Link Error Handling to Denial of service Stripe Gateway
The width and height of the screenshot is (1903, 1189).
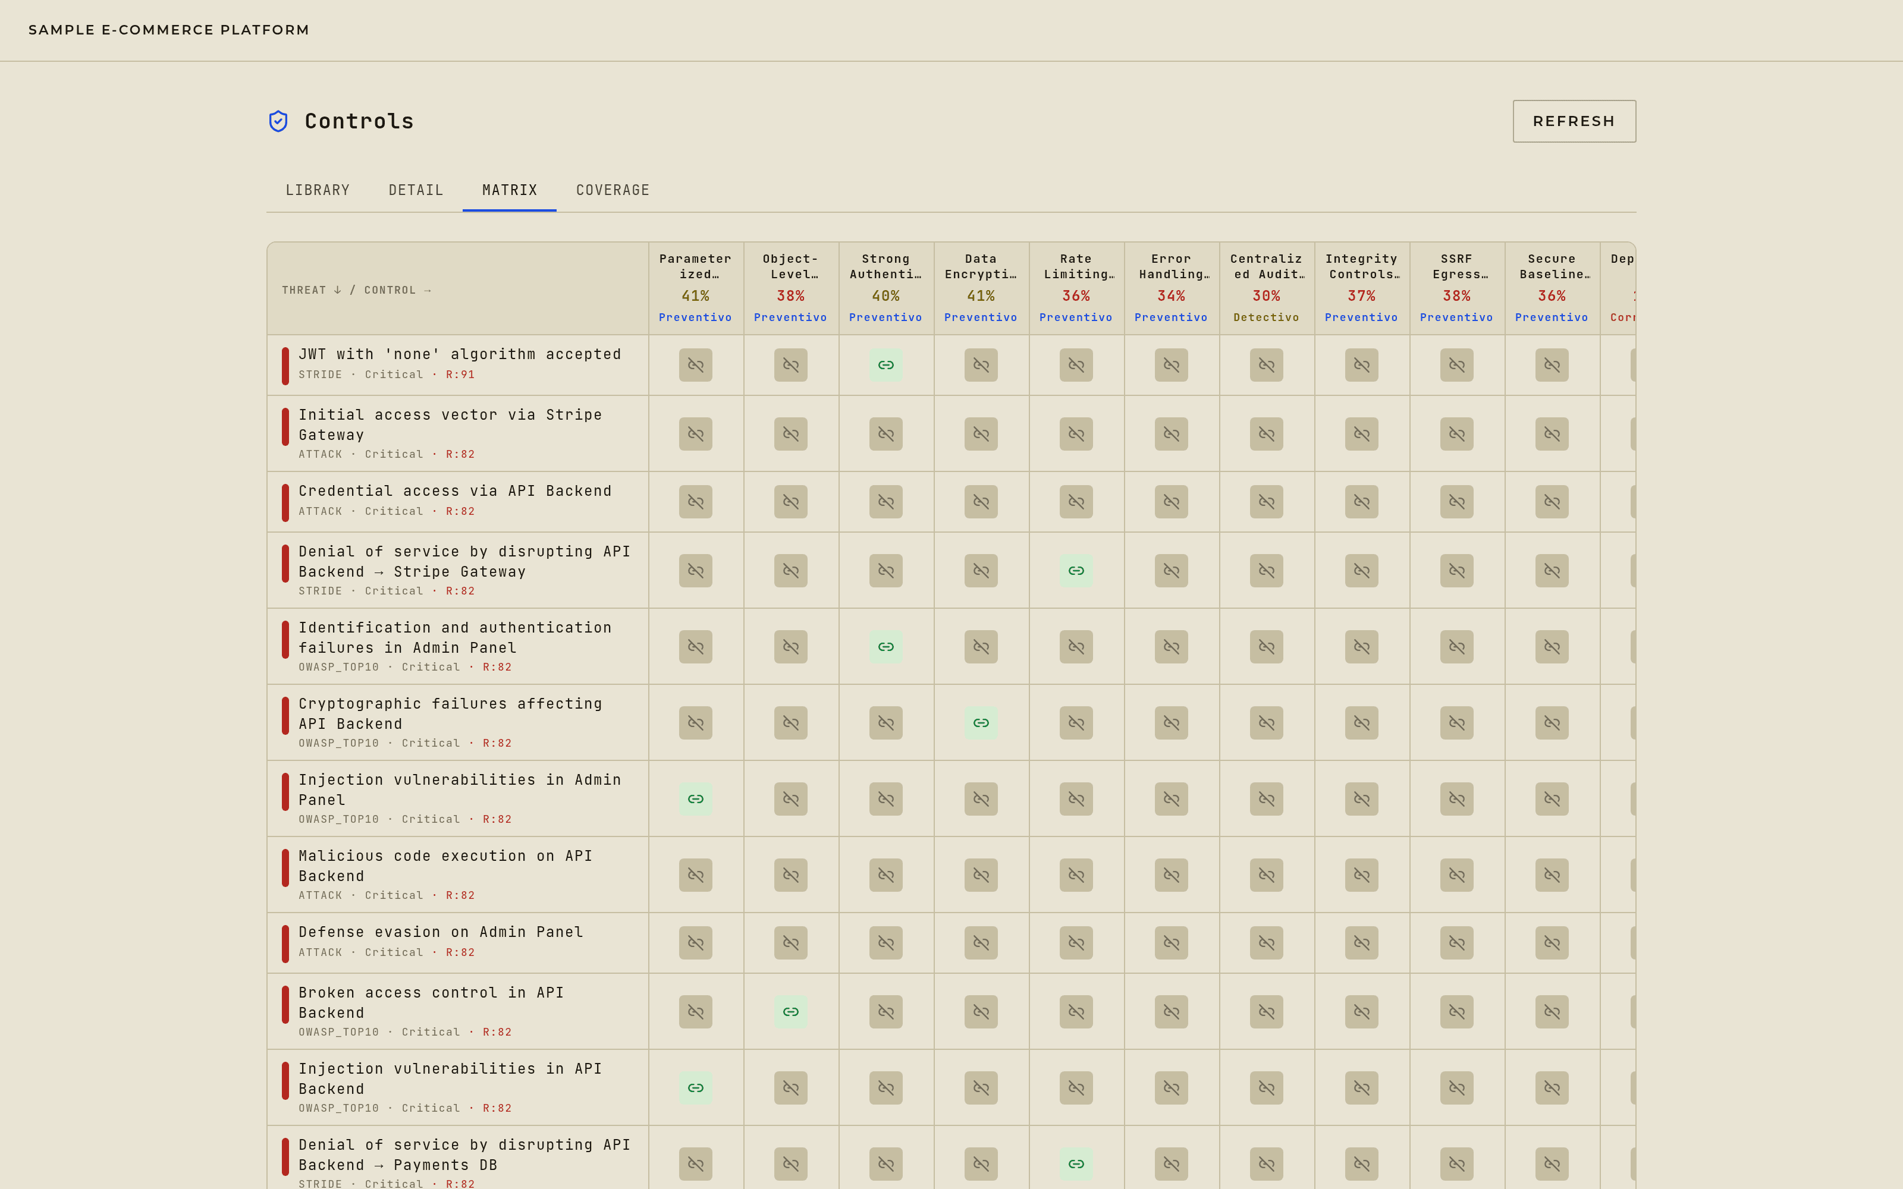(1171, 570)
